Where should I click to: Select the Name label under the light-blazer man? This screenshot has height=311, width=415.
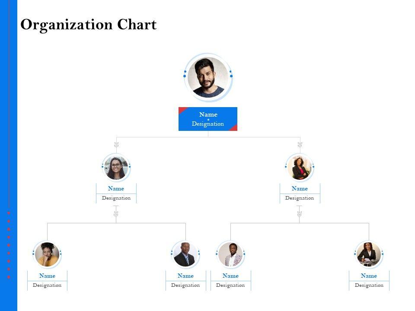230,276
